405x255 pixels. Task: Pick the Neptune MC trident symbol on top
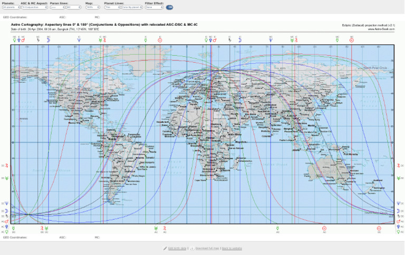click(x=271, y=40)
